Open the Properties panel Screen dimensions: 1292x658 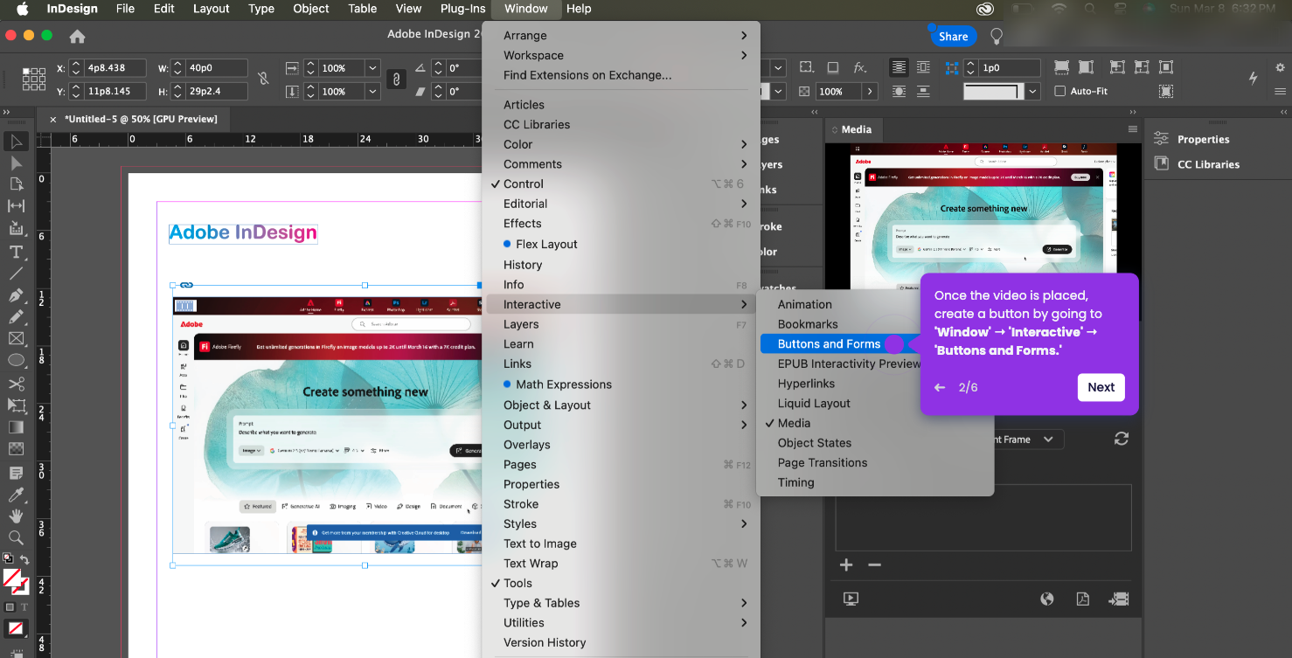pos(1203,139)
